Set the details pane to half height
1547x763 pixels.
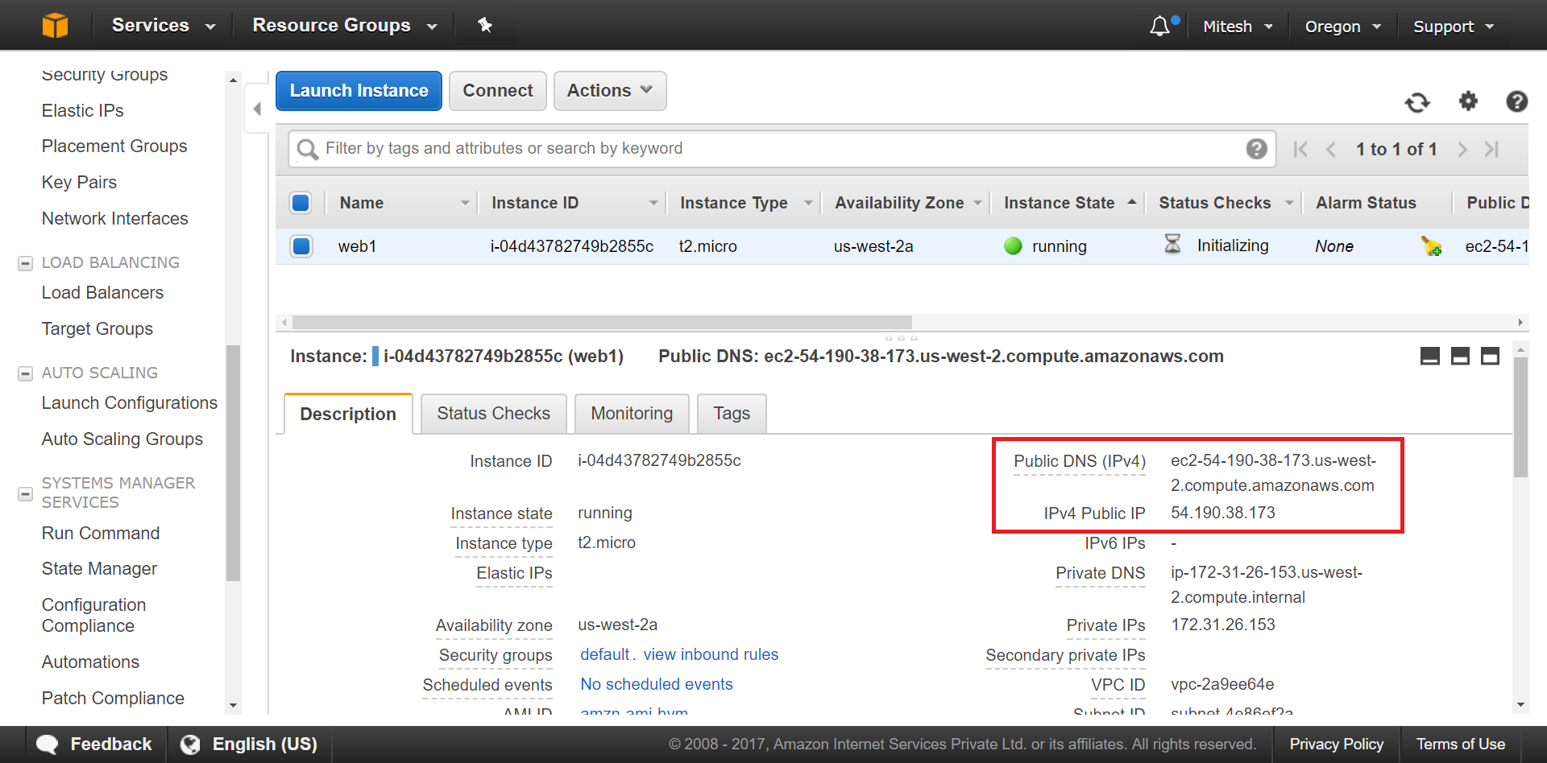tap(1460, 356)
